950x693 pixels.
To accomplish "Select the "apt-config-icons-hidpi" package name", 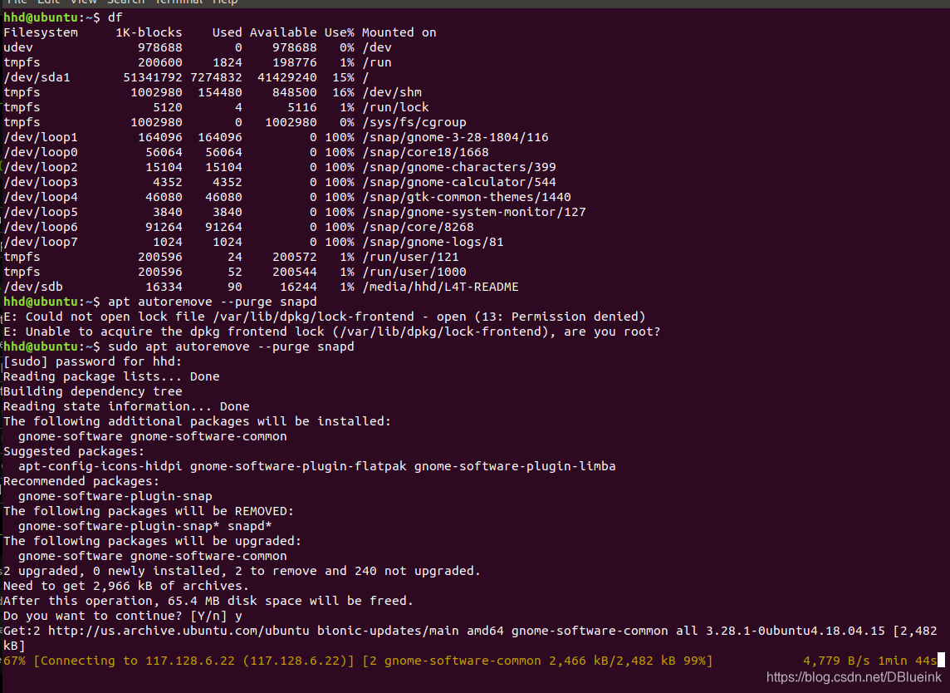I will (x=100, y=466).
